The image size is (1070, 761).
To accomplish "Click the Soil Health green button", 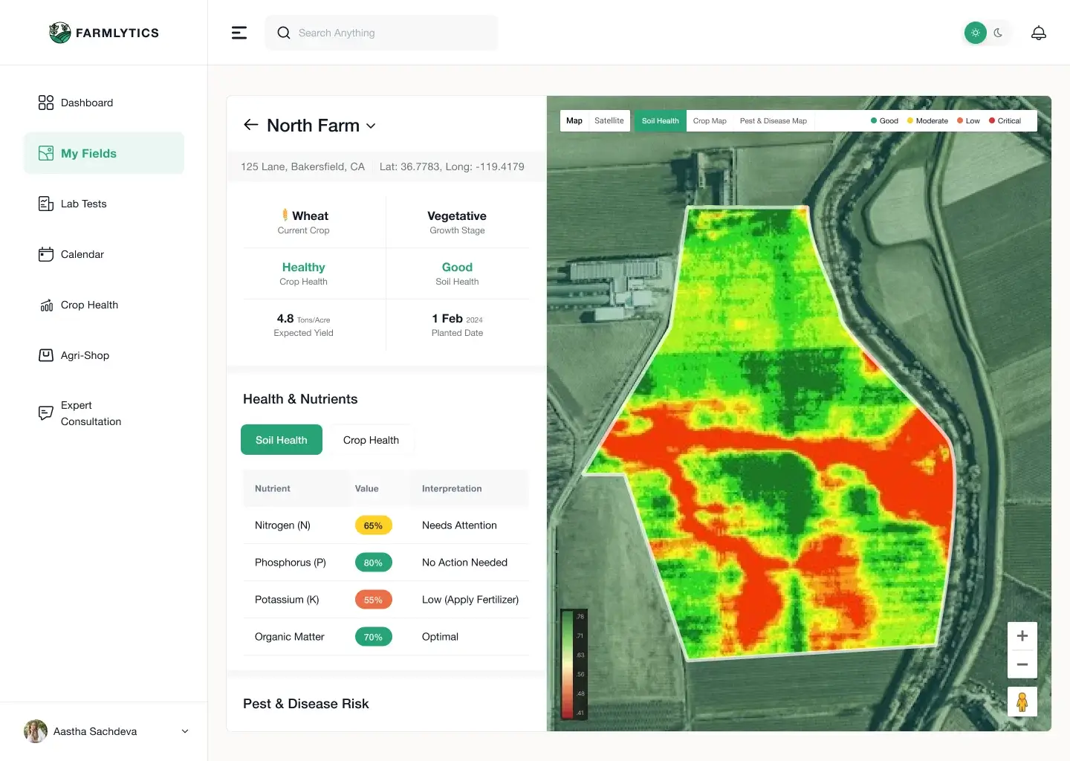I will pyautogui.click(x=282, y=440).
